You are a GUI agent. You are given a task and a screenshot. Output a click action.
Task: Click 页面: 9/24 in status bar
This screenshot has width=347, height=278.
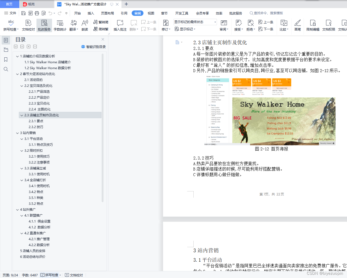click(x=10, y=275)
